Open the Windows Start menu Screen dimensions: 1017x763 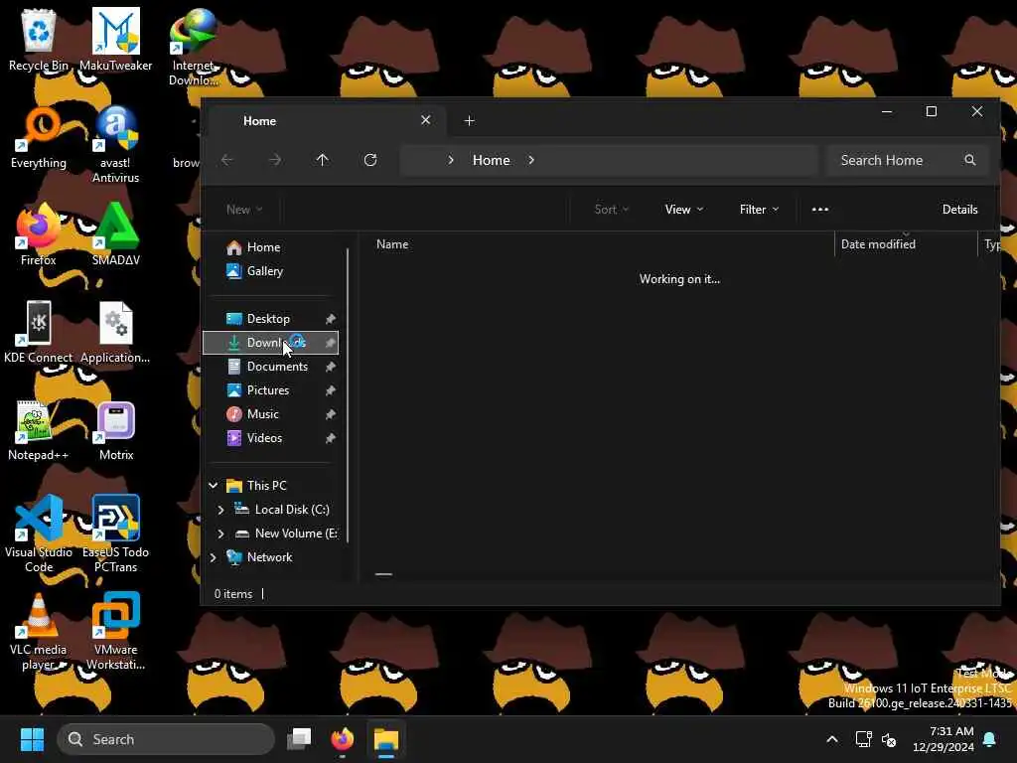click(32, 738)
